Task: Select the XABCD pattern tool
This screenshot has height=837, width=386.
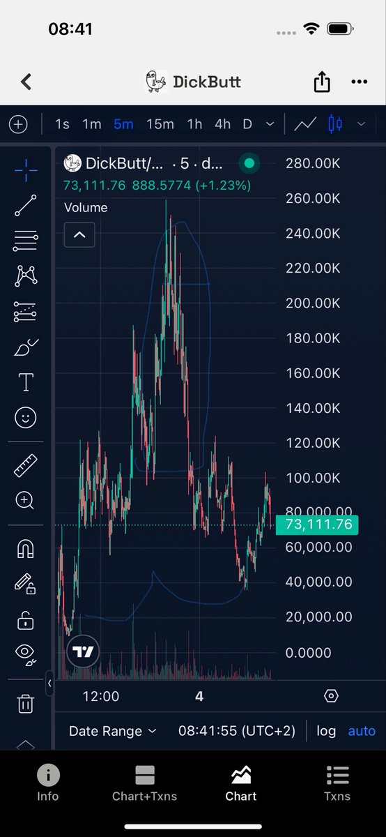Action: pyautogui.click(x=26, y=276)
